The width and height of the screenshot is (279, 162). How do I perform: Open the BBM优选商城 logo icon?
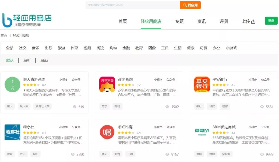coord(202,132)
